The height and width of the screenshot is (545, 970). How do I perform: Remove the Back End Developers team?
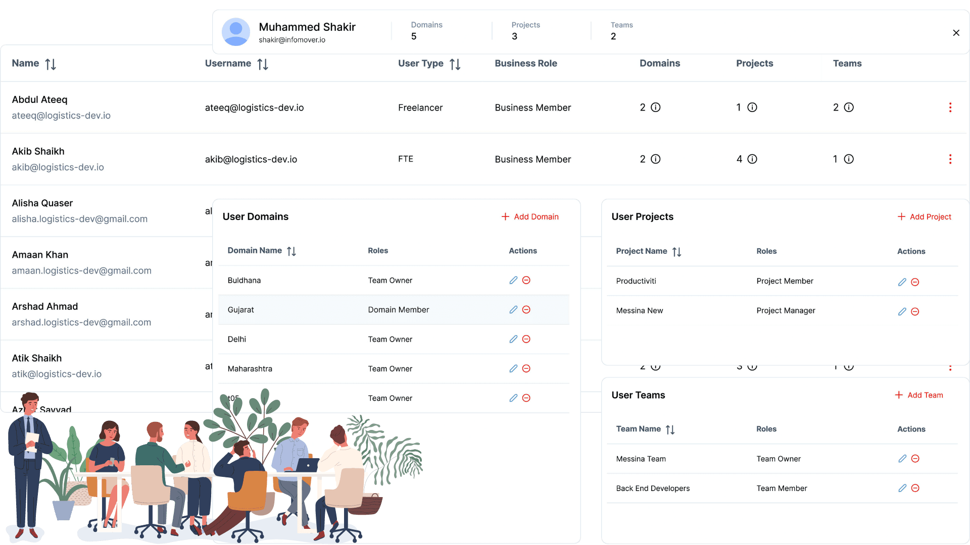coord(915,488)
